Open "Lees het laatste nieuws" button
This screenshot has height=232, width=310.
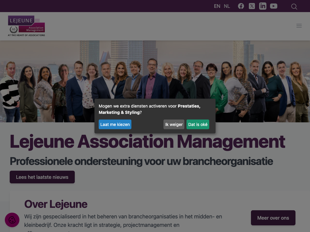point(42,177)
